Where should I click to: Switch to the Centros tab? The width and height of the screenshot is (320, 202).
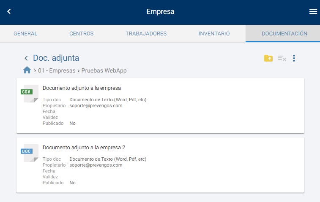pyautogui.click(x=82, y=34)
